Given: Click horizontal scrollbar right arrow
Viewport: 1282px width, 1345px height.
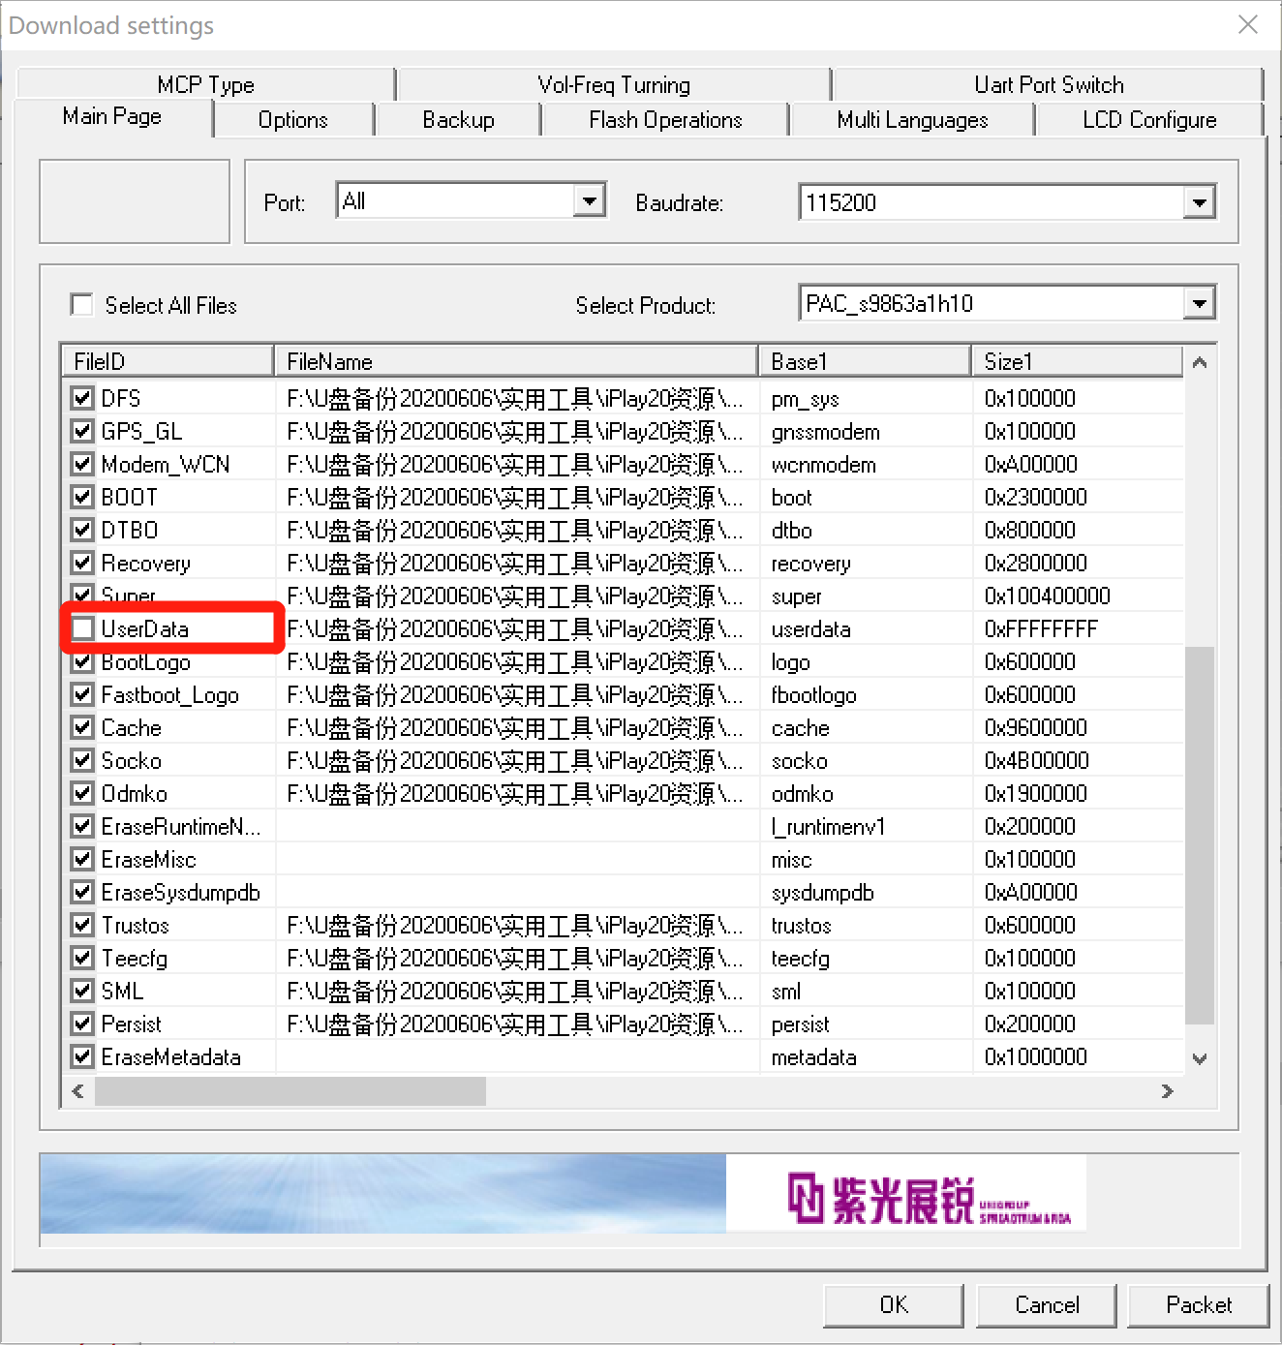Looking at the screenshot, I should pos(1167,1091).
